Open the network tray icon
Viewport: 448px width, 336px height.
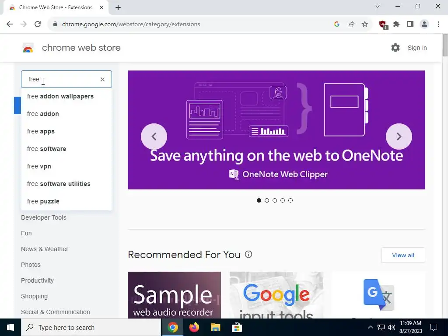pyautogui.click(x=381, y=327)
